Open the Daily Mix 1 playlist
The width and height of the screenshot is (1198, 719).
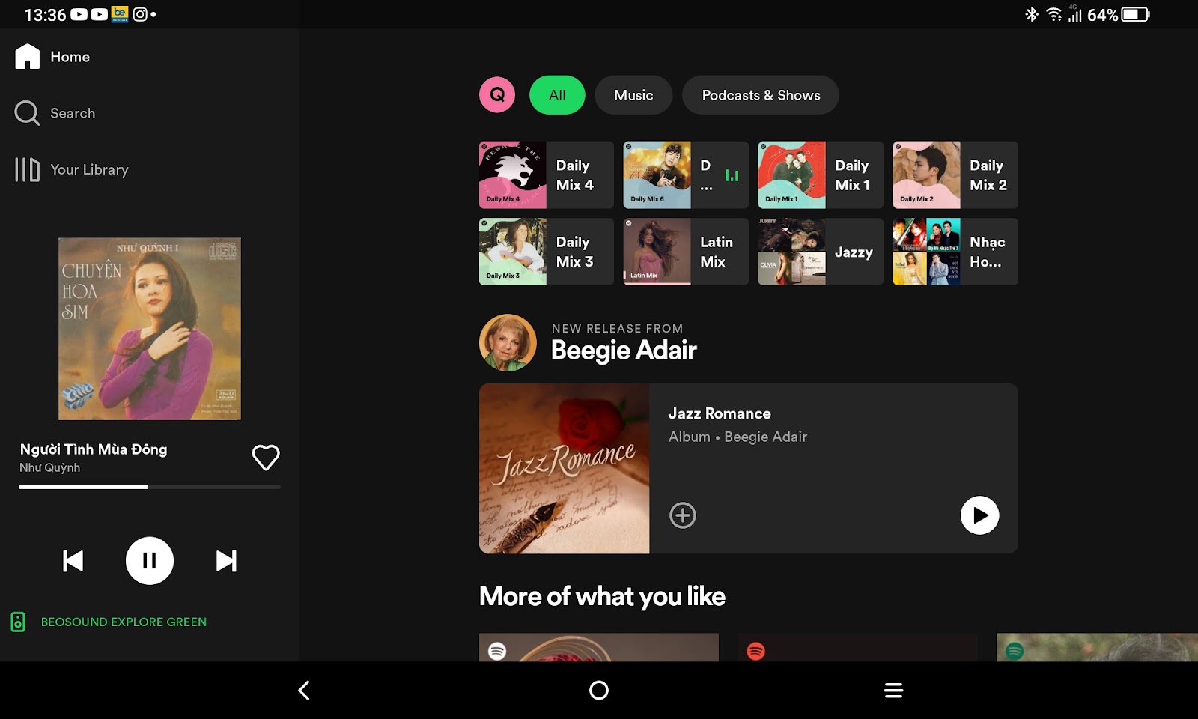[x=821, y=175]
